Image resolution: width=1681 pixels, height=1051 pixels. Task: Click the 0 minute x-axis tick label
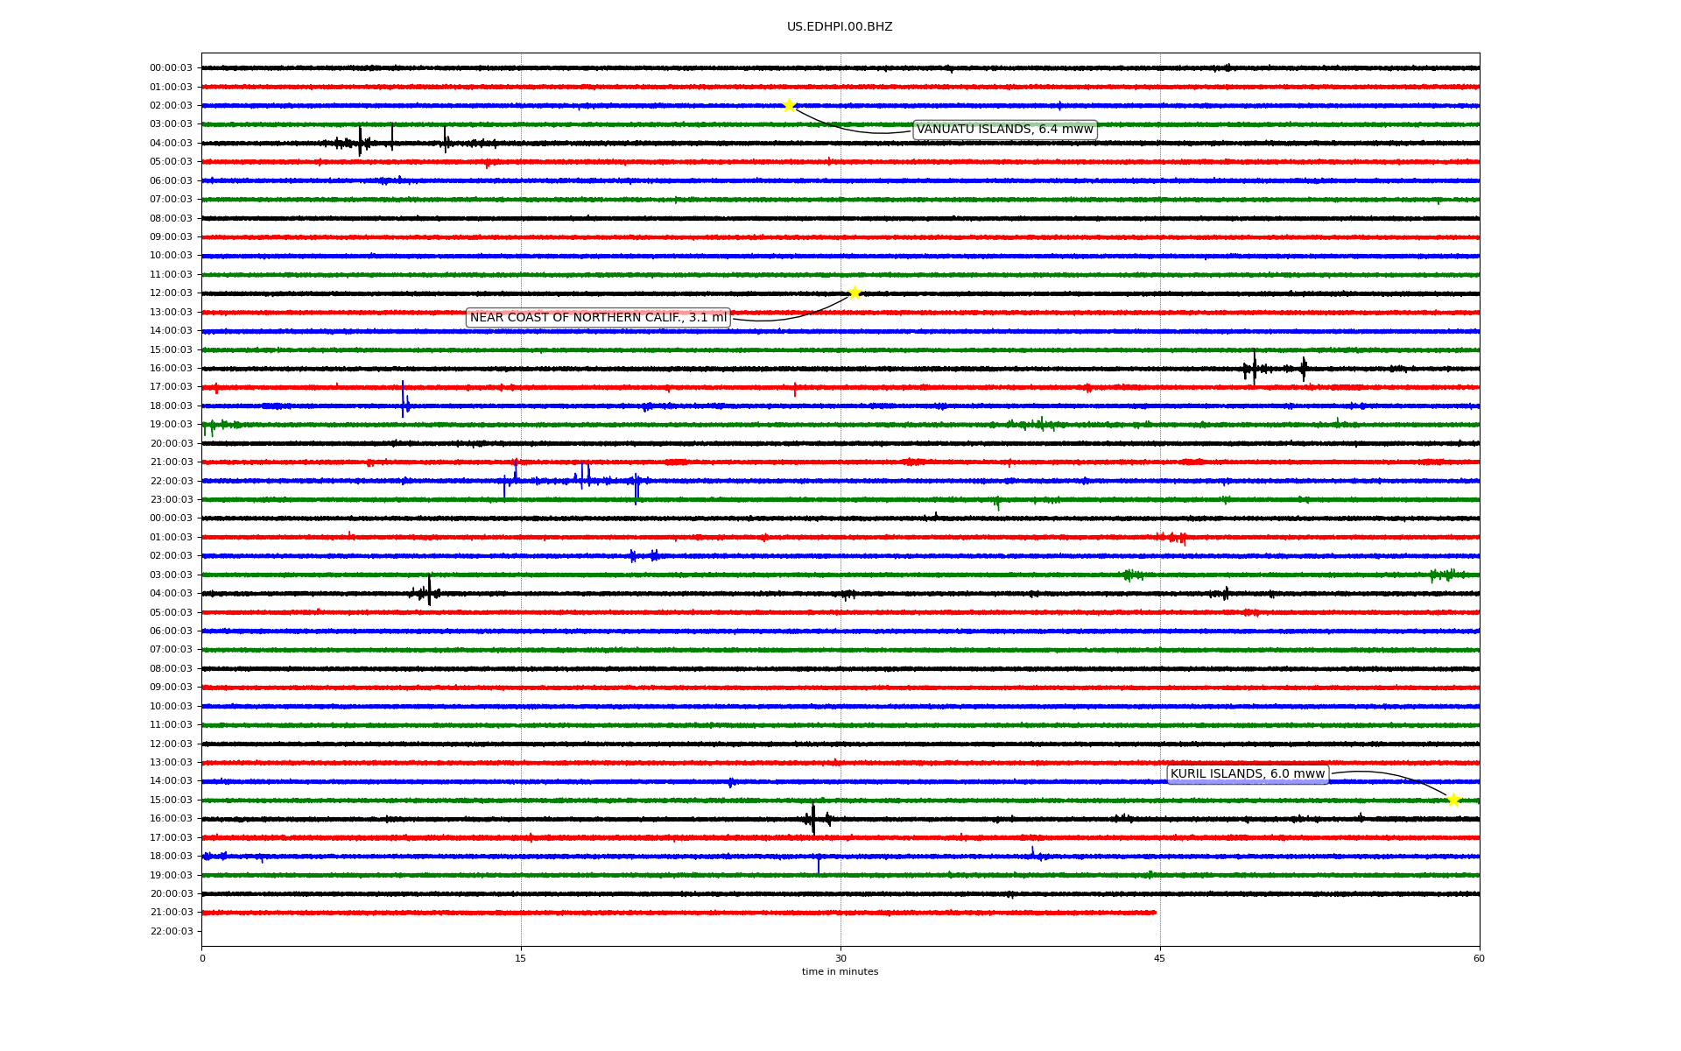pos(202,958)
